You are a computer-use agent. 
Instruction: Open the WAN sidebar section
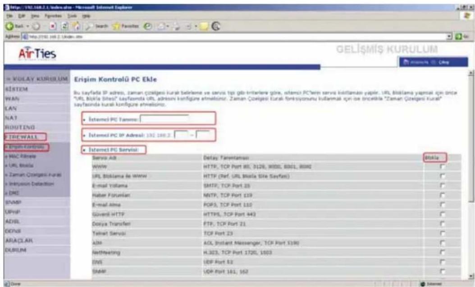pos(12,99)
